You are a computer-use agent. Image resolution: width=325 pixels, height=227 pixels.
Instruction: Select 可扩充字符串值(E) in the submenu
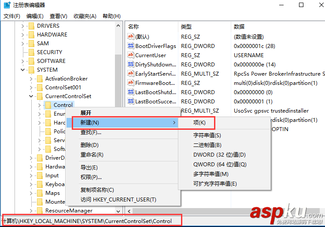tap(225, 184)
